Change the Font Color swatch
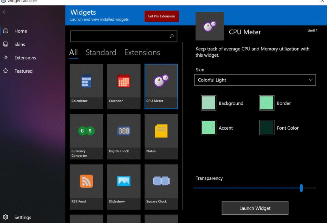327x223 pixels. pyautogui.click(x=267, y=128)
